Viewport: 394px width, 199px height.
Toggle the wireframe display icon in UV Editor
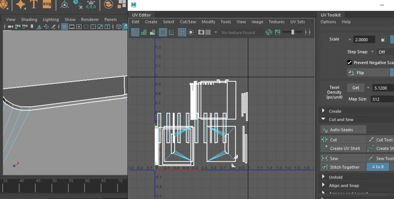pyautogui.click(x=135, y=33)
